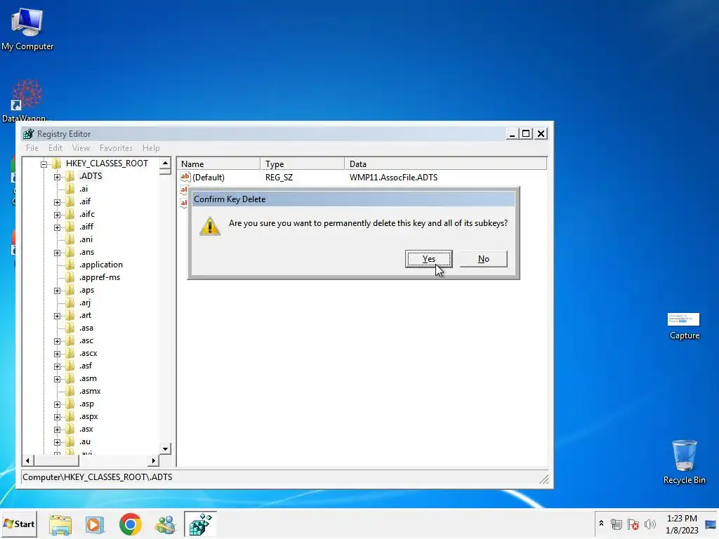
Task: Click the Registry Editor taskbar button
Action: click(x=200, y=524)
